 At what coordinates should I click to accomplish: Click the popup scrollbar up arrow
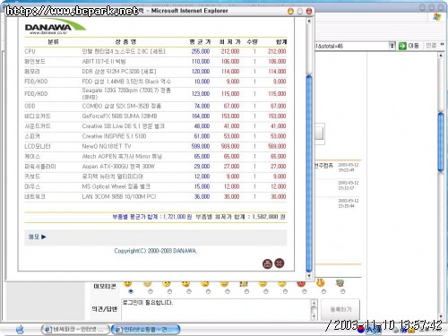(x=309, y=21)
